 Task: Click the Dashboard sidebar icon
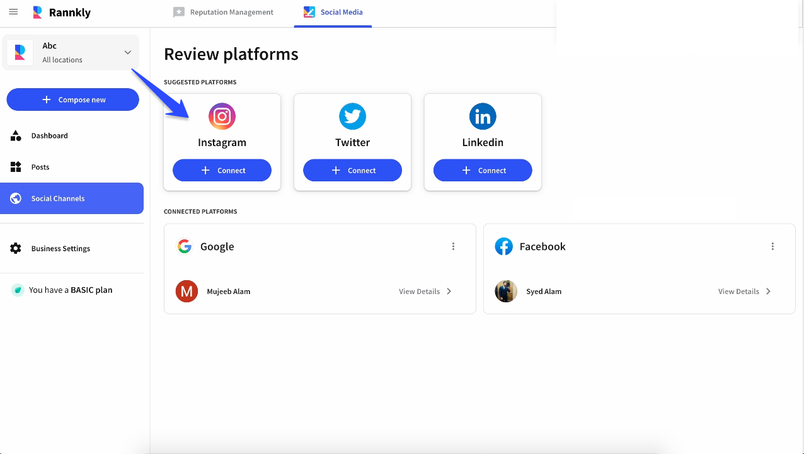(16, 135)
